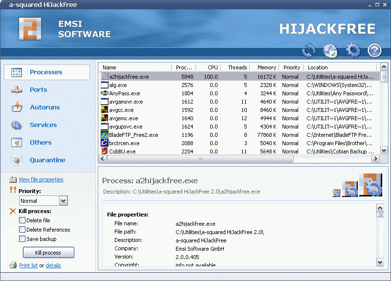Click file properties panel scroll up arrow
The image size is (391, 281).
(380, 208)
